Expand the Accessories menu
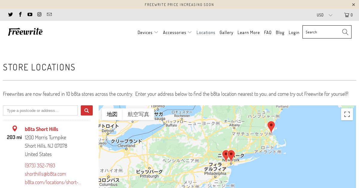 177,33
